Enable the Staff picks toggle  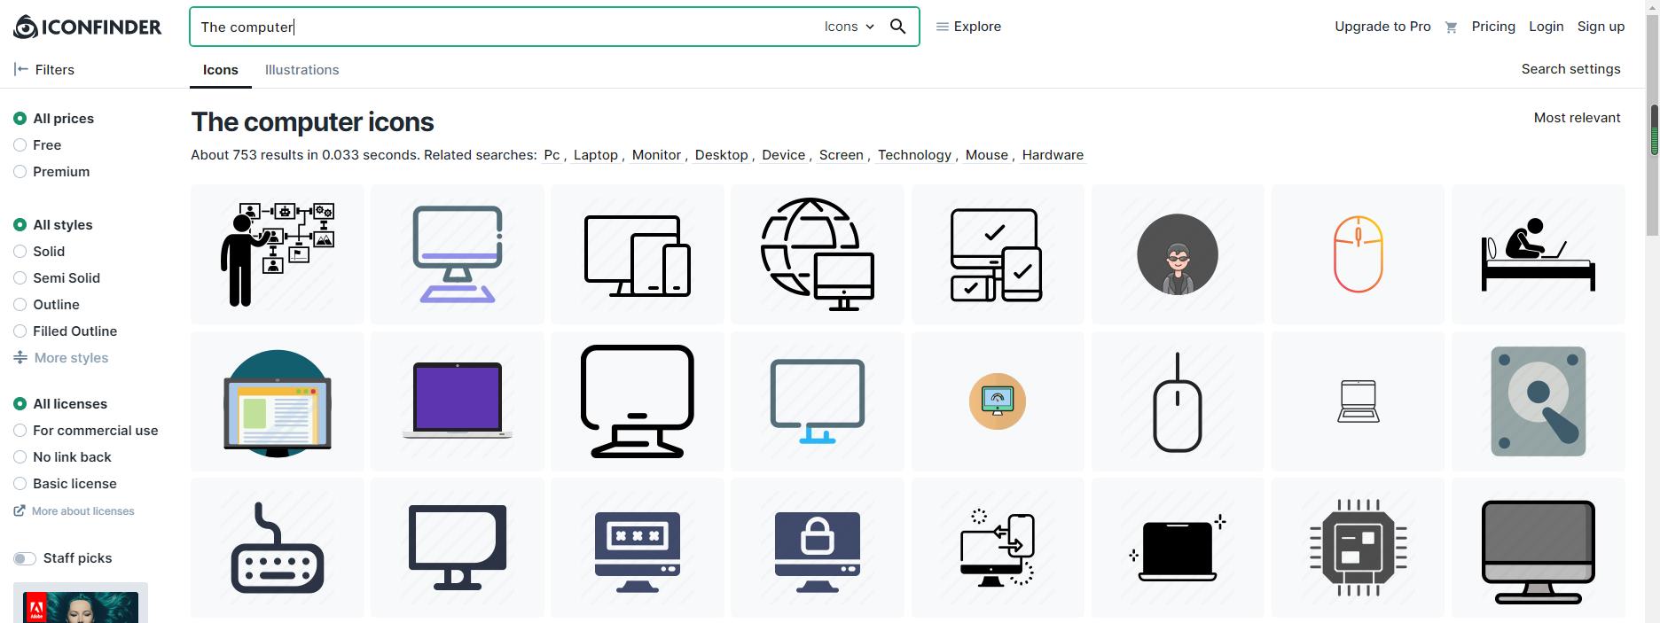[x=25, y=558]
